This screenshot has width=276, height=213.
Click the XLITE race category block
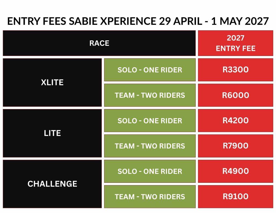tap(52, 82)
